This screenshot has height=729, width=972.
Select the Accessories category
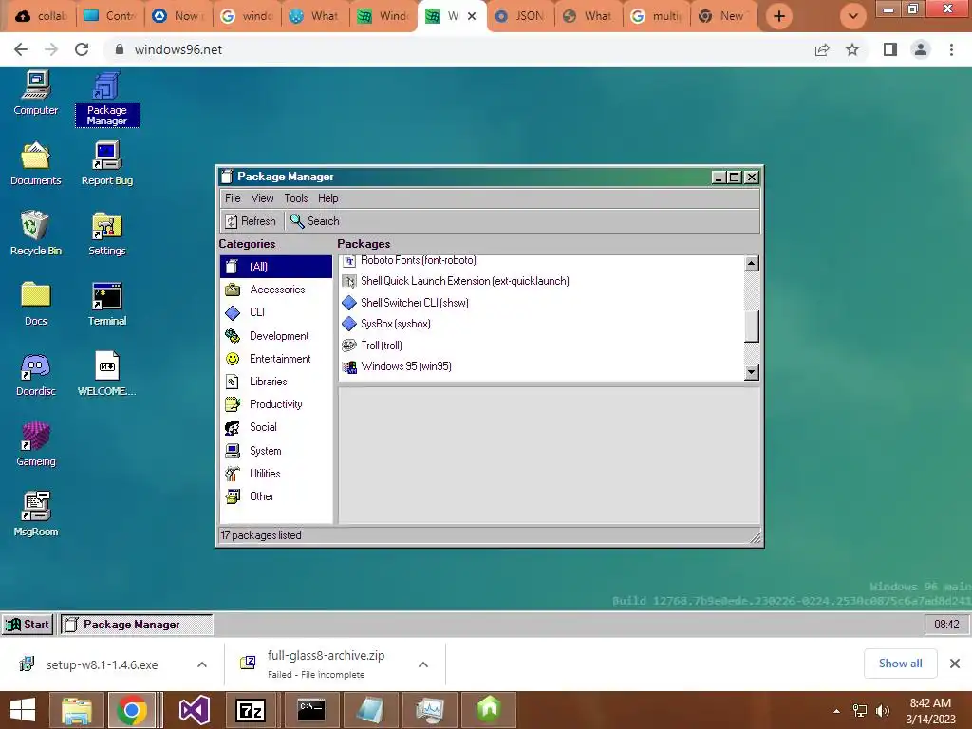pyautogui.click(x=276, y=290)
